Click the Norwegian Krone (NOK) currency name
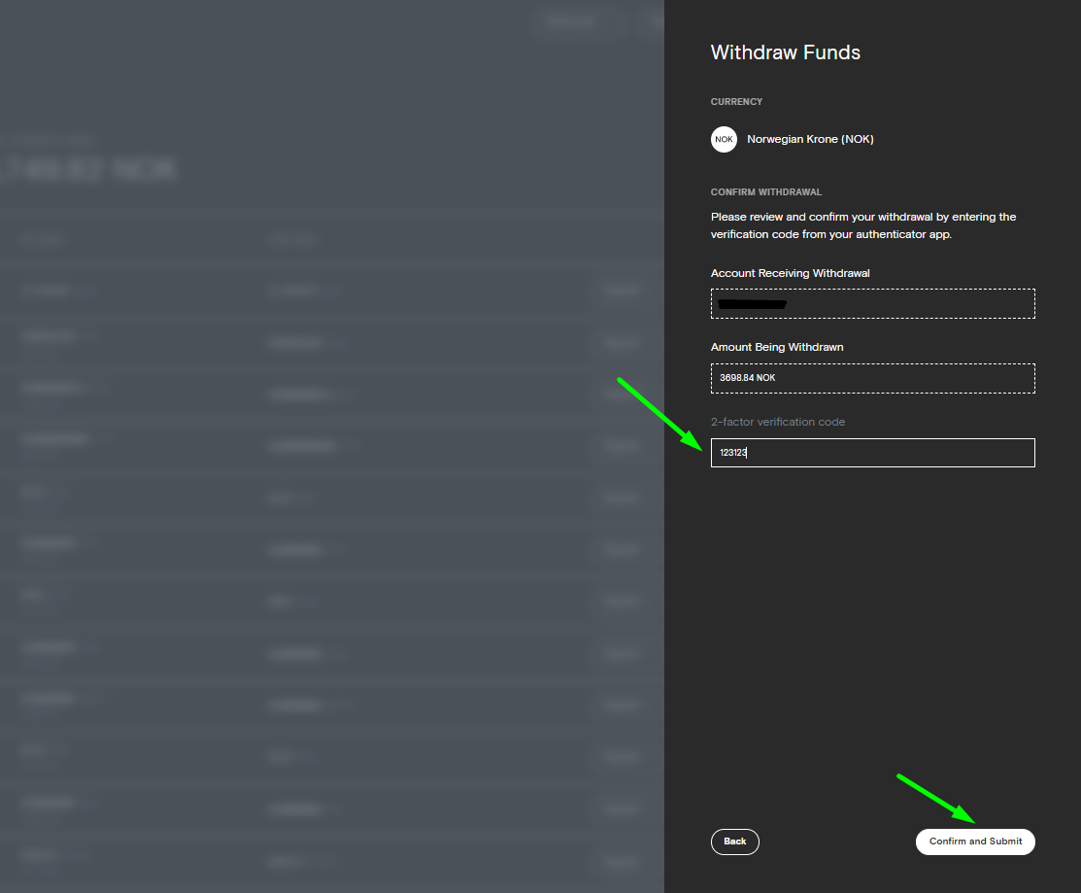 tap(810, 139)
